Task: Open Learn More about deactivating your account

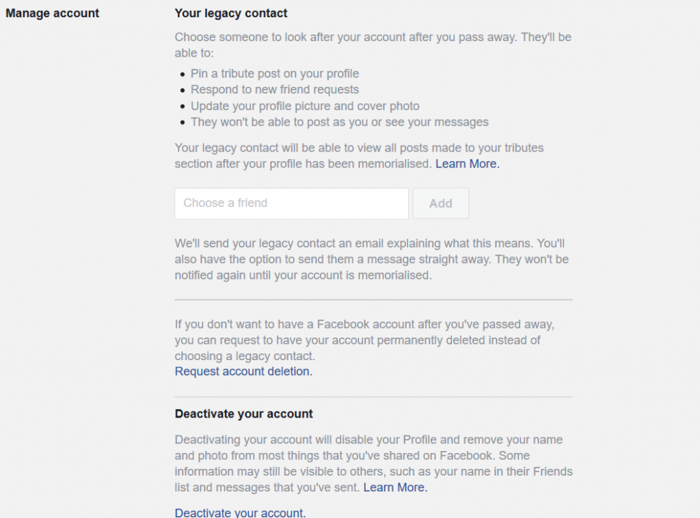Action: (395, 487)
